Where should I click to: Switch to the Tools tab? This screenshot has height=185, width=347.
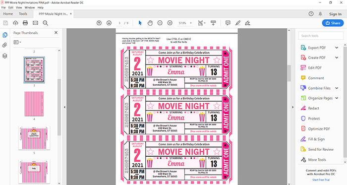pyautogui.click(x=23, y=14)
